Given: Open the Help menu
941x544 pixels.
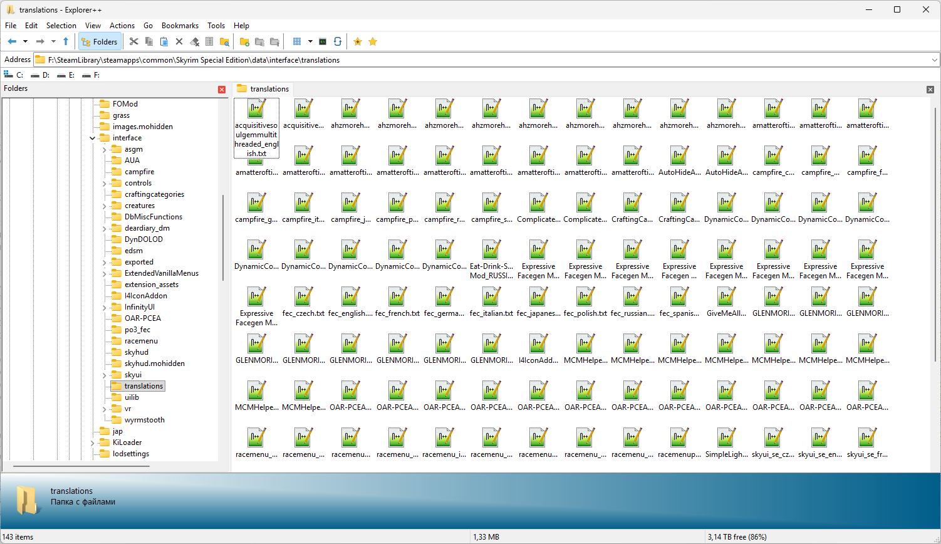Looking at the screenshot, I should 241,26.
